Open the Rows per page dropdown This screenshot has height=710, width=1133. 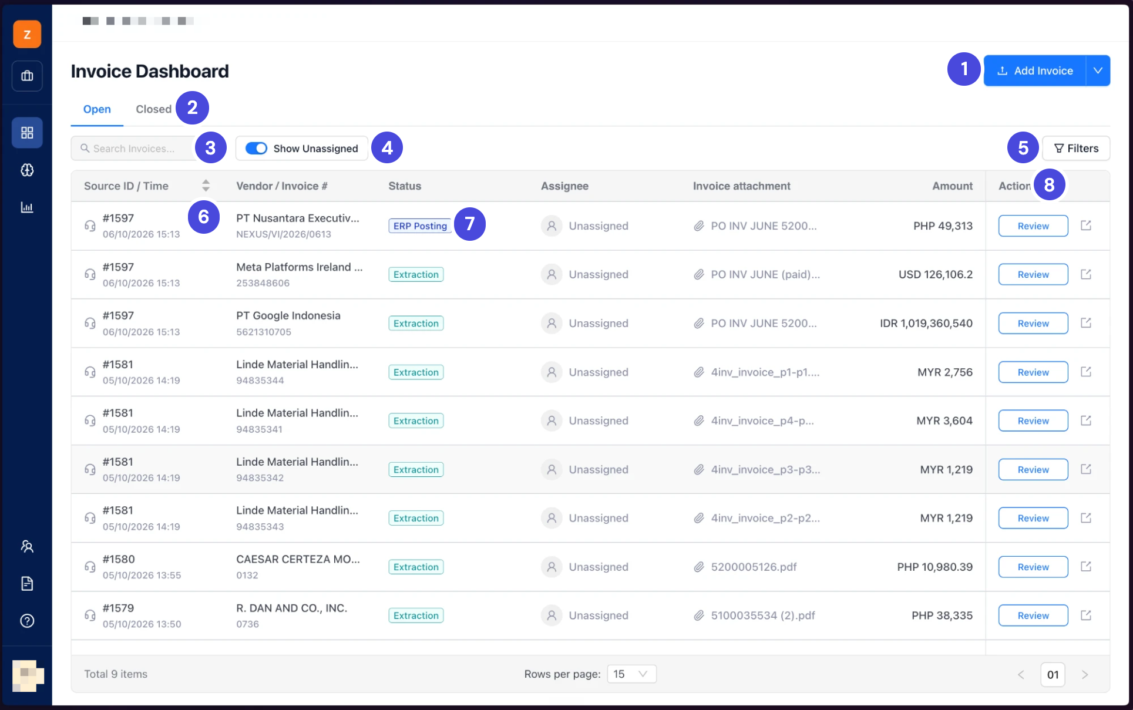631,674
